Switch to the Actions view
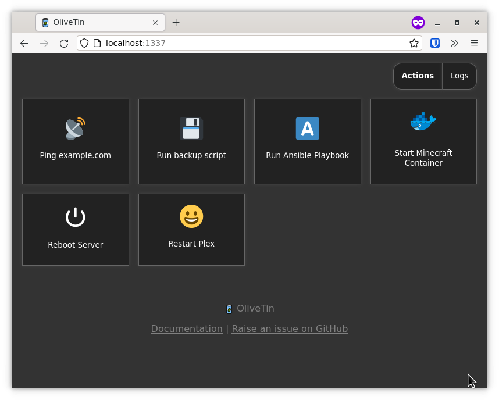Image resolution: width=499 pixels, height=400 pixels. pos(418,76)
